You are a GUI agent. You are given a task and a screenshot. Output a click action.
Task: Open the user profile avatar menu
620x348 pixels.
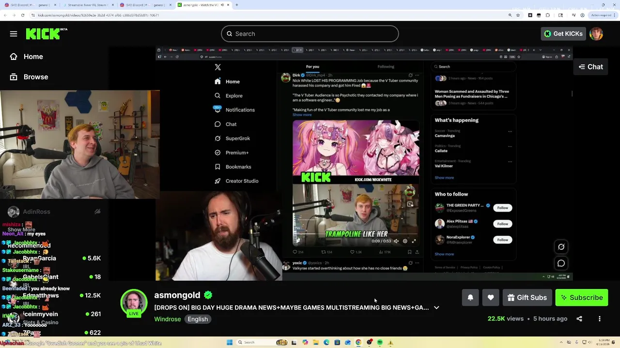click(x=596, y=34)
